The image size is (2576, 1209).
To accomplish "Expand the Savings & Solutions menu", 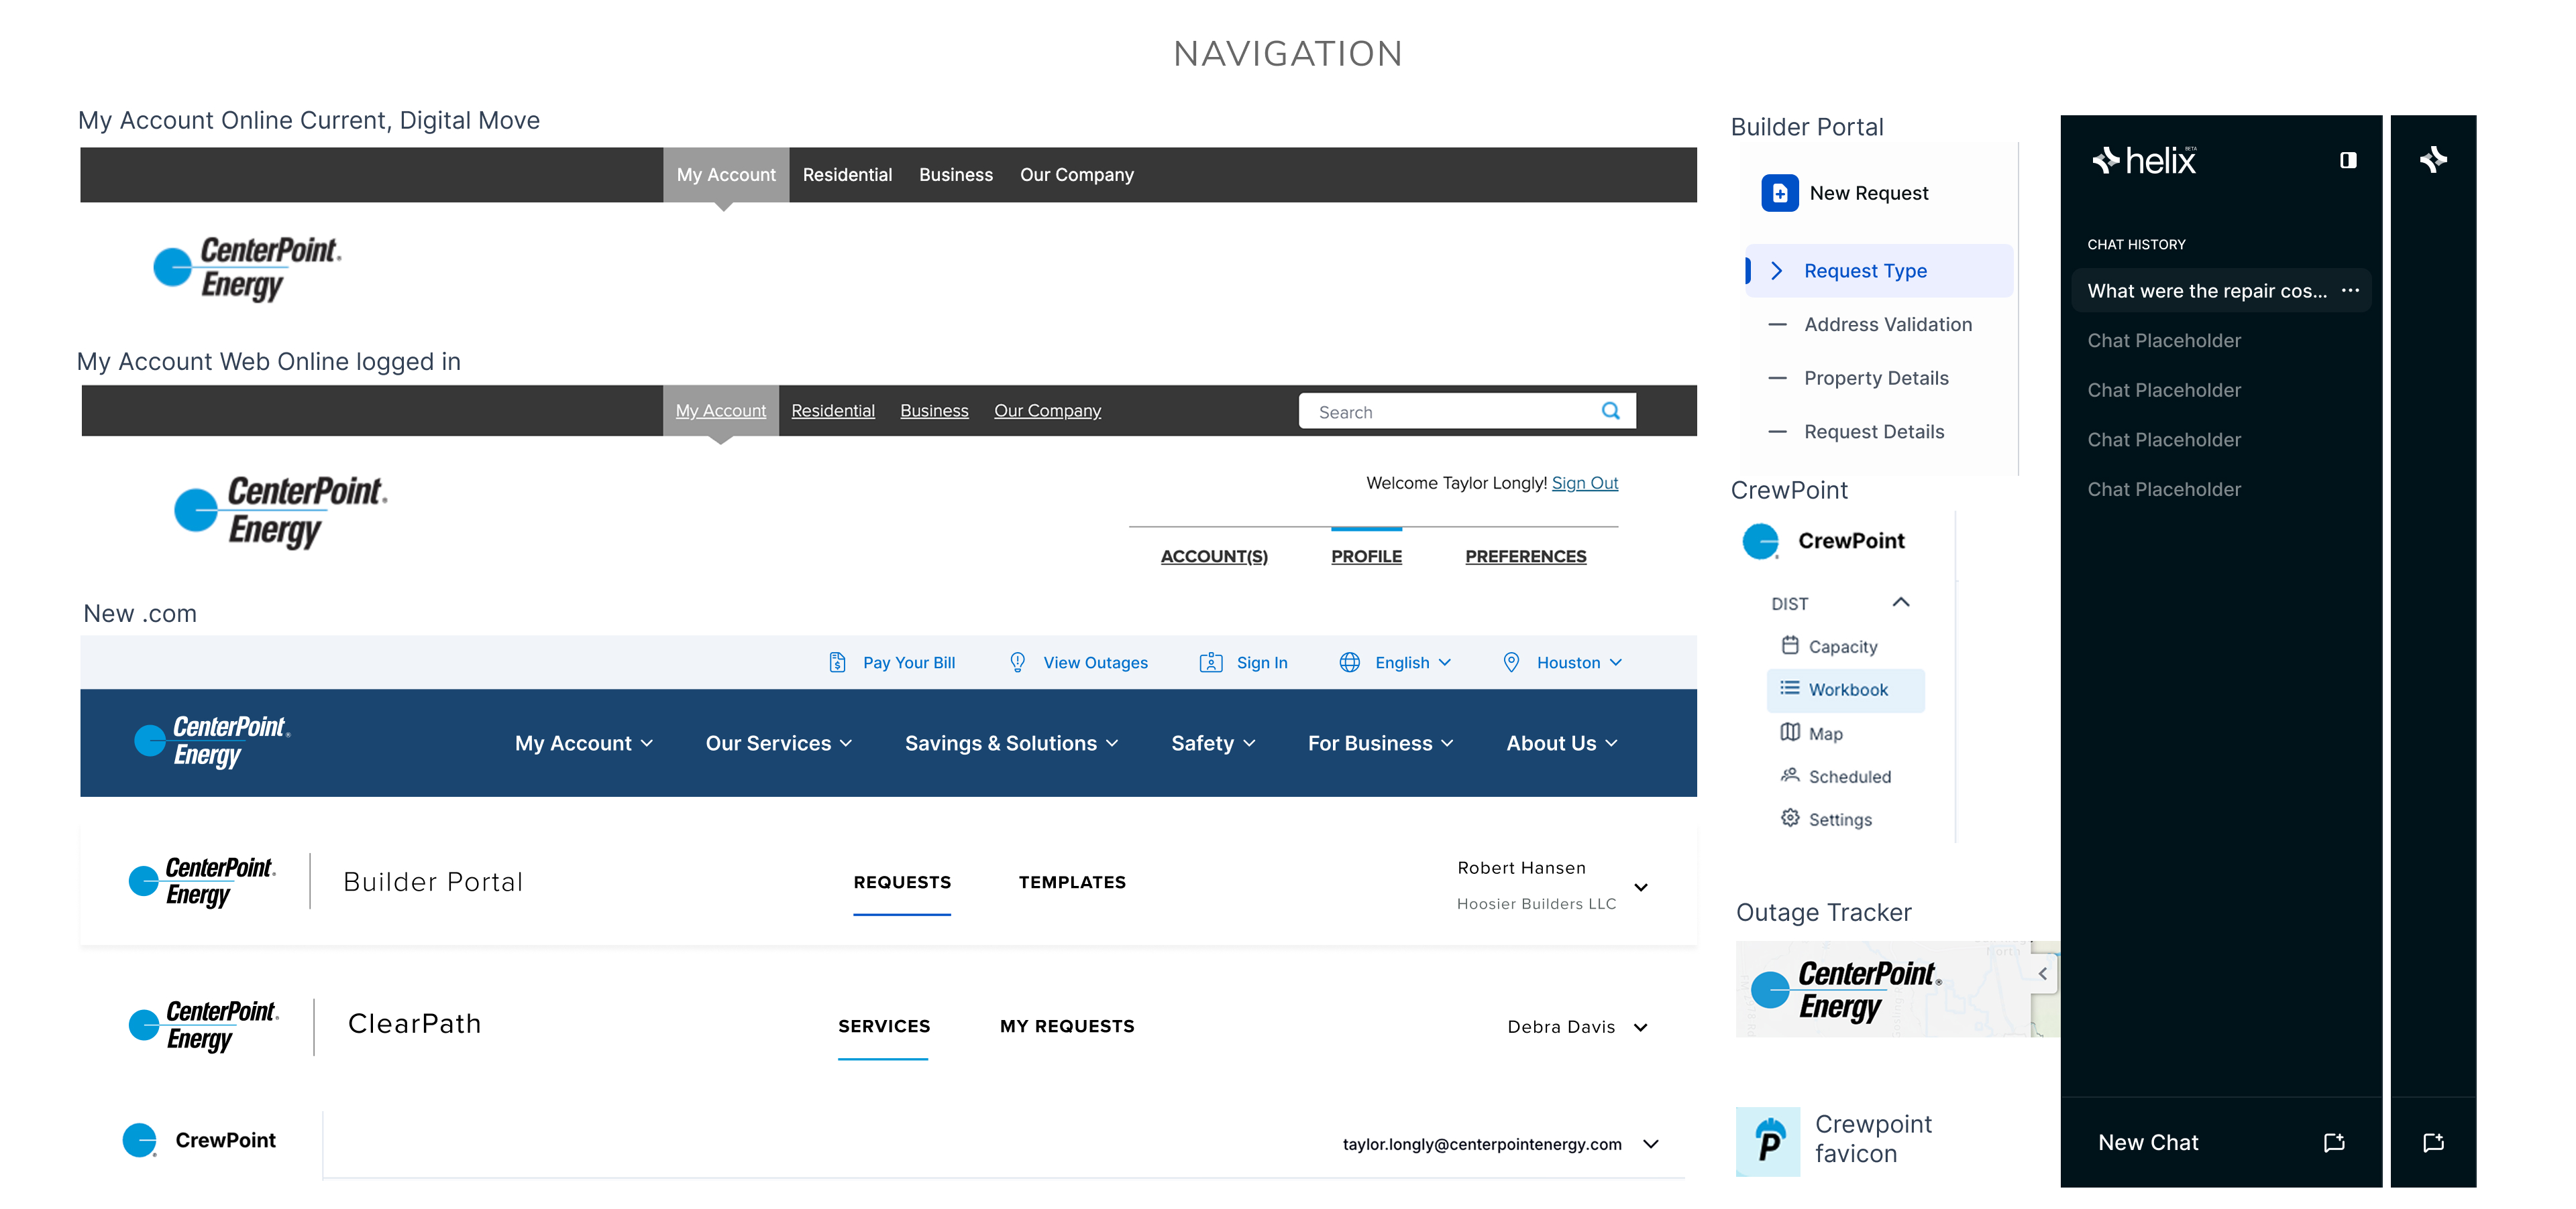I will [x=1011, y=743].
